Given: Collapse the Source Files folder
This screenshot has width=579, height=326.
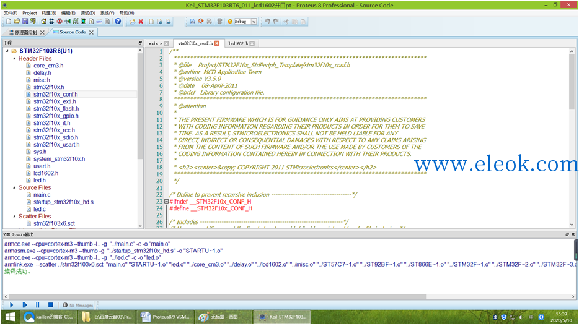Looking at the screenshot, I should pos(14,187).
